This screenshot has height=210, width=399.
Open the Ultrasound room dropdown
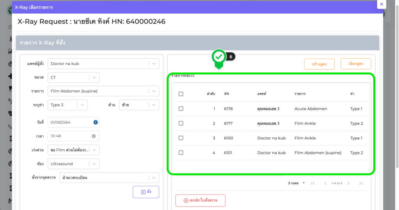coord(94,164)
